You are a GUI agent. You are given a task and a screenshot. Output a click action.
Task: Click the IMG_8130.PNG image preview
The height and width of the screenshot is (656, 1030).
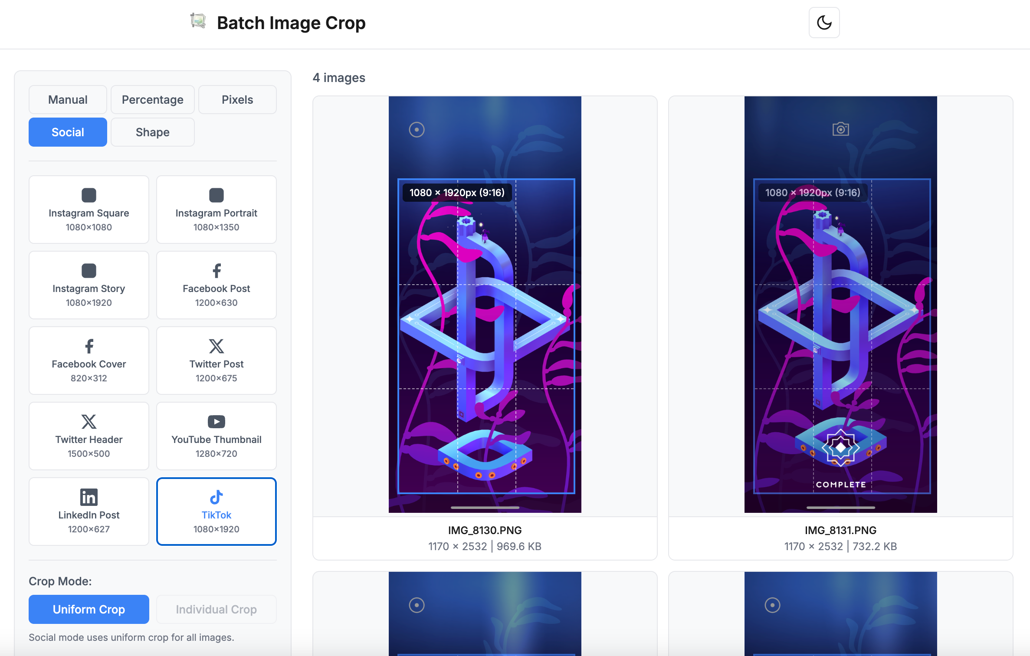point(485,304)
